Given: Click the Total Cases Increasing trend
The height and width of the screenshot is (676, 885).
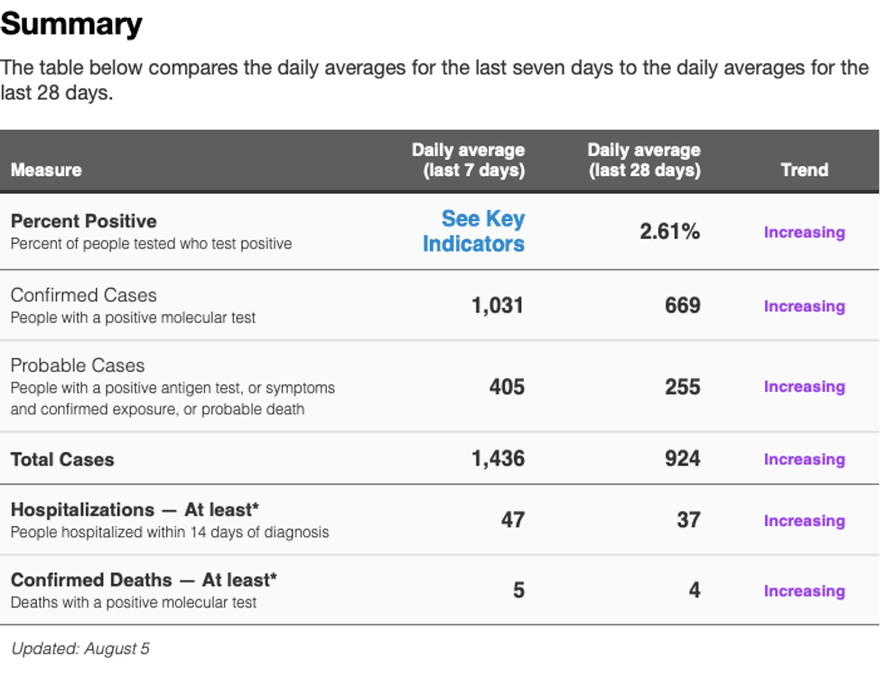Looking at the screenshot, I should coord(805,460).
